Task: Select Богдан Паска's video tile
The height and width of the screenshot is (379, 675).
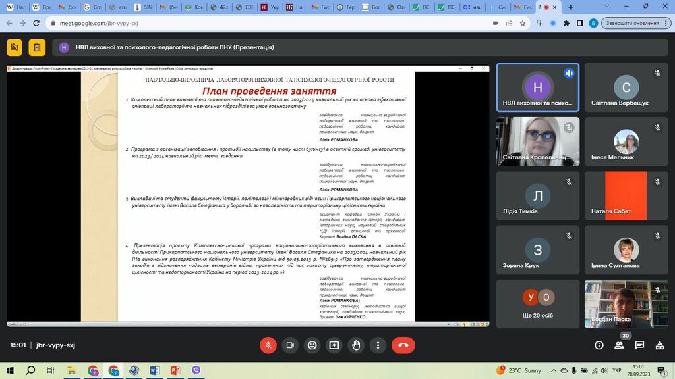Action: 622,304
